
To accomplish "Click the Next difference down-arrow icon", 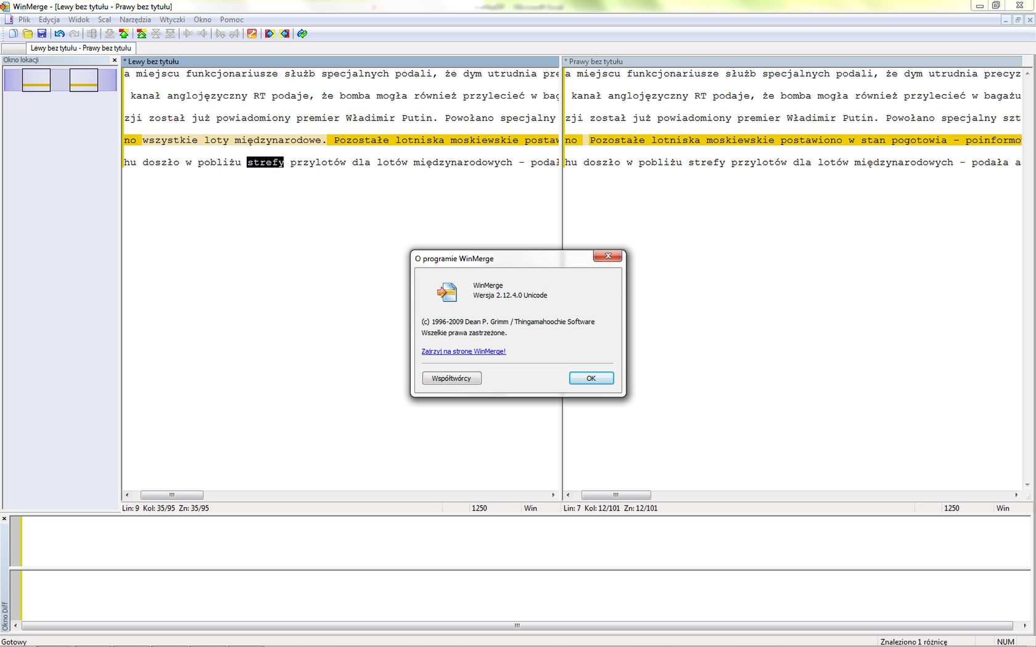I will [x=110, y=34].
